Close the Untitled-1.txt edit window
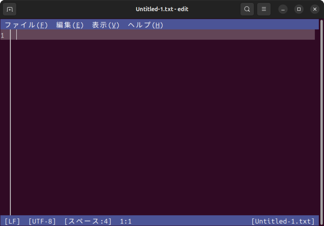324x226 pixels. pos(315,9)
